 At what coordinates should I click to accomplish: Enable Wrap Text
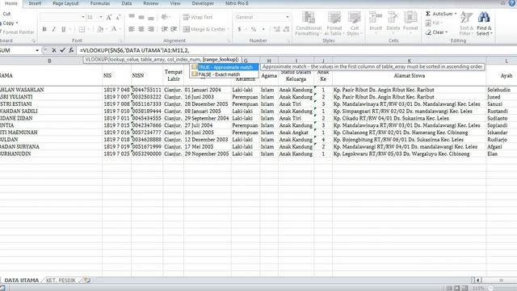tap(198, 17)
